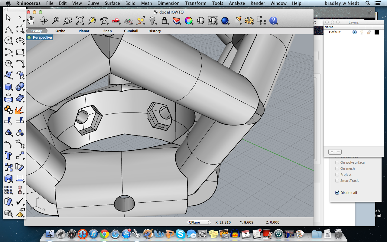
Task: Open the Perspective viewport menu
Action: click(x=40, y=38)
